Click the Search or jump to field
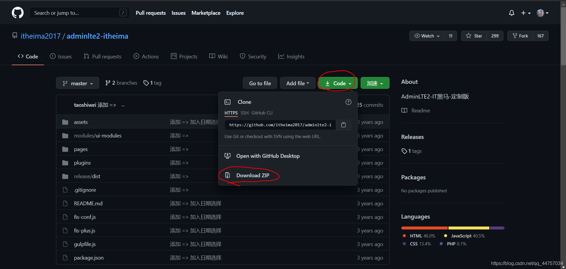This screenshot has width=566, height=269. coord(79,13)
